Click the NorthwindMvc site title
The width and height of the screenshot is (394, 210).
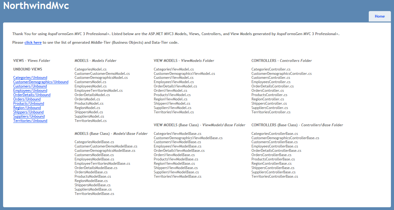tap(36, 5)
